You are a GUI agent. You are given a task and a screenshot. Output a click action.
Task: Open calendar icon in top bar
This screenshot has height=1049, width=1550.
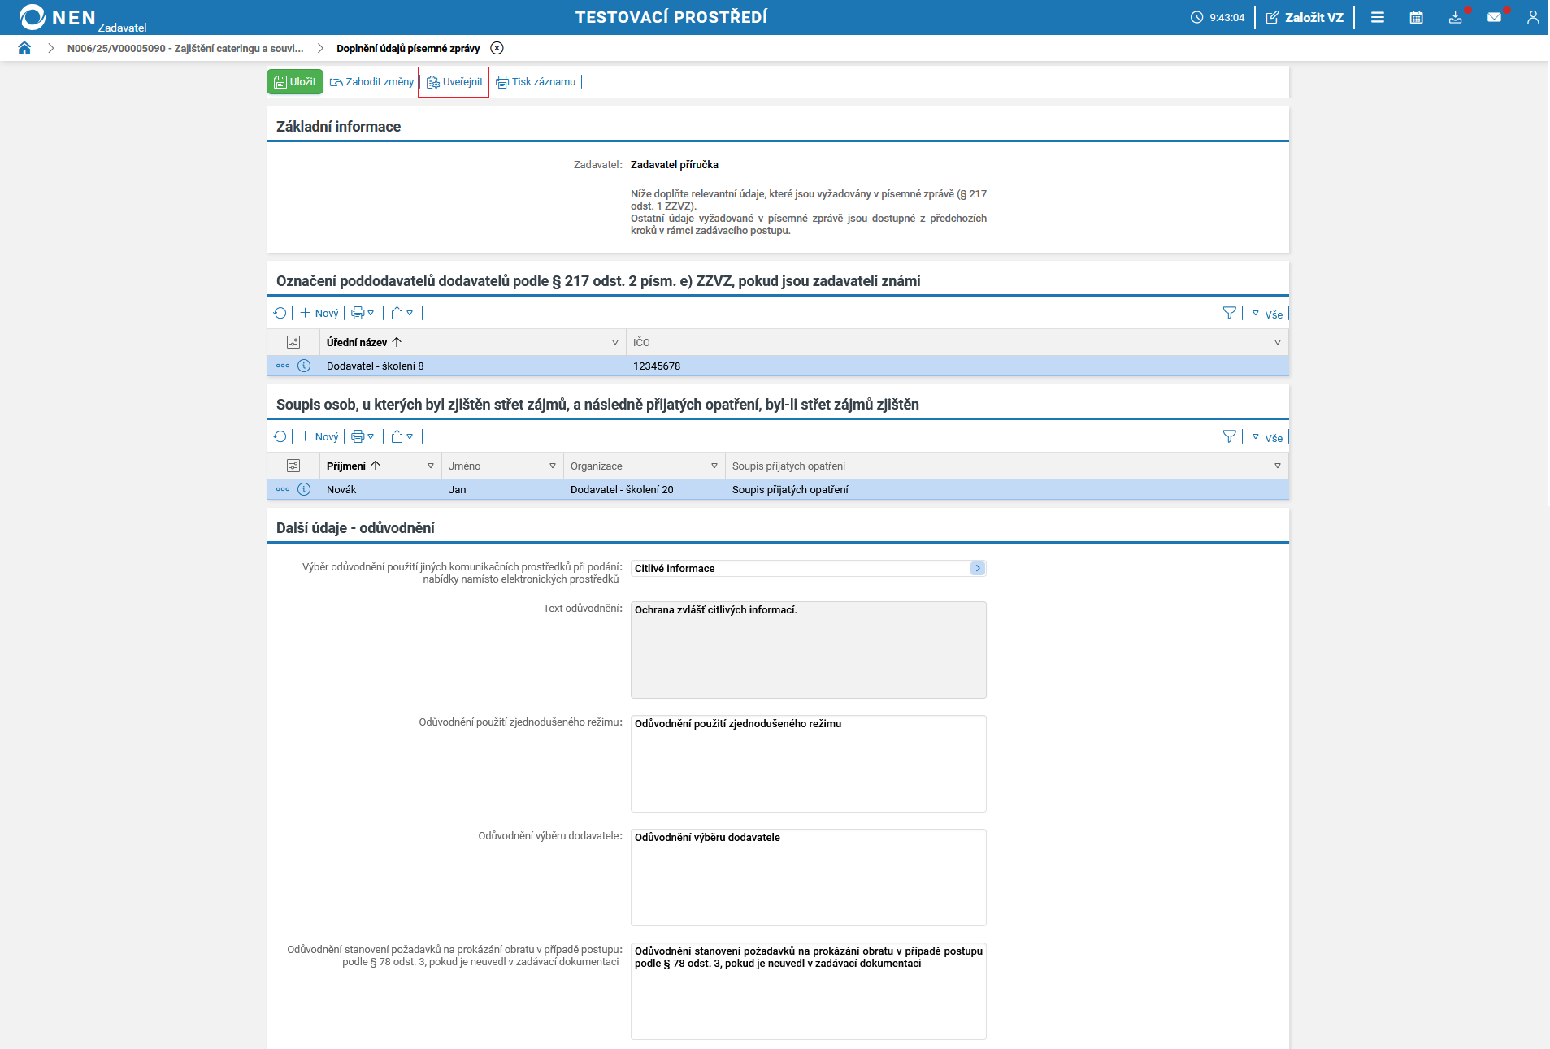pos(1417,17)
